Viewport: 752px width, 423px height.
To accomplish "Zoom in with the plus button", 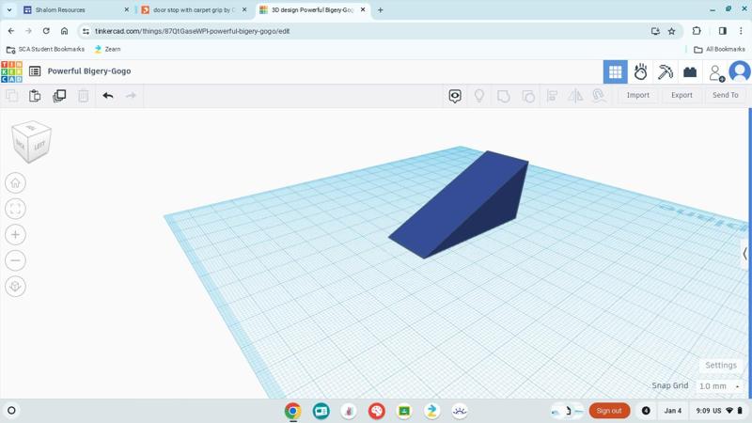I will 15,235.
